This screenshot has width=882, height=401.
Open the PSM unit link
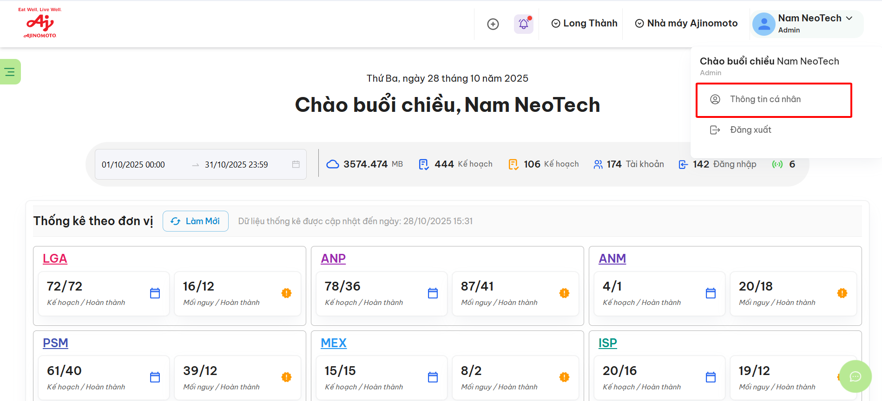pyautogui.click(x=55, y=343)
